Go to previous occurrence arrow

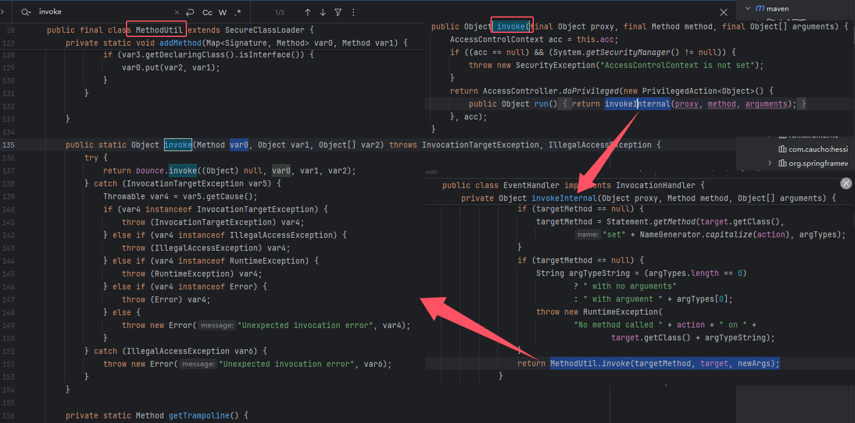308,12
